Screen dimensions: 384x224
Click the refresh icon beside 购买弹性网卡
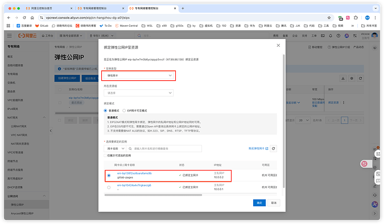[x=273, y=149]
